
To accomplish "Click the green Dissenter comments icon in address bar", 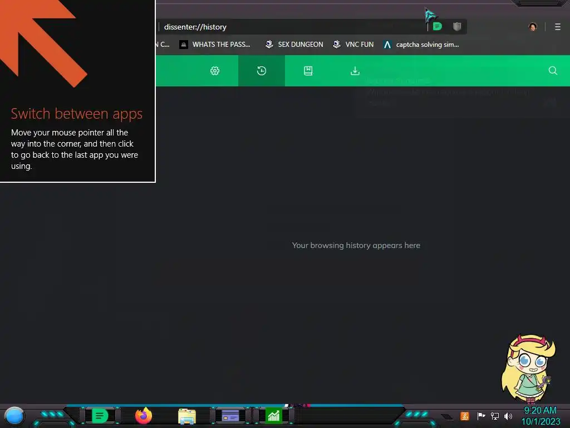I will tap(438, 26).
